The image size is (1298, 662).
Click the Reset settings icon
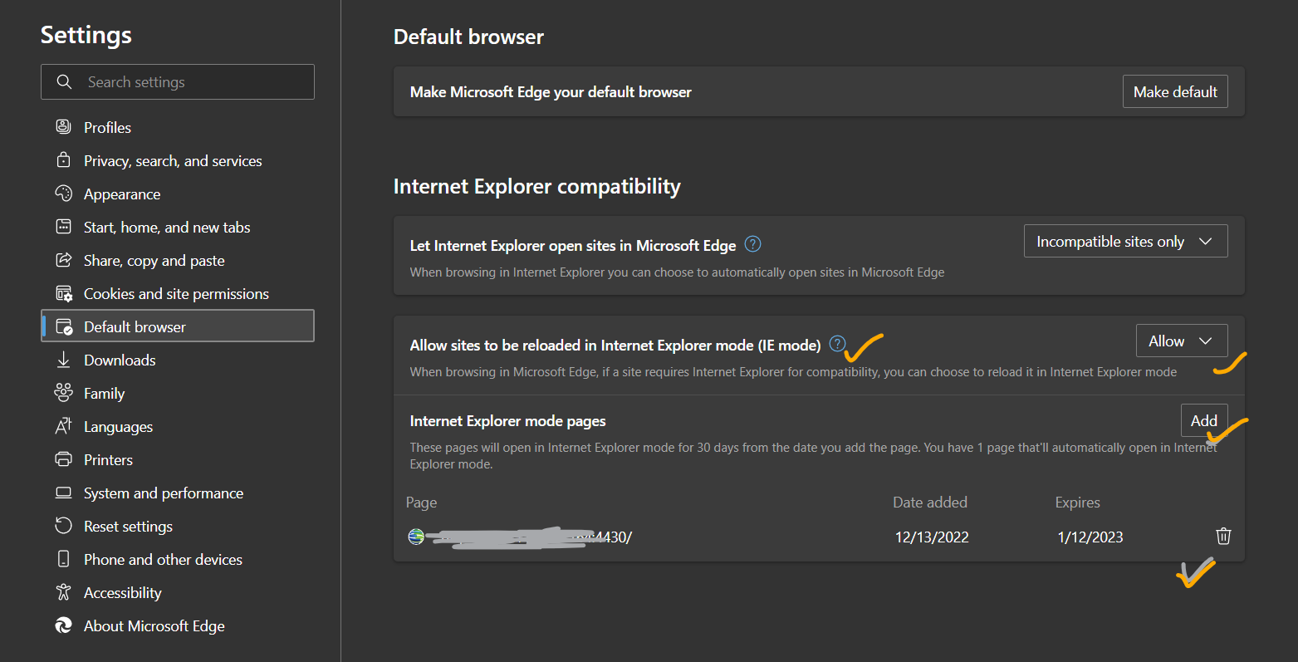click(63, 526)
